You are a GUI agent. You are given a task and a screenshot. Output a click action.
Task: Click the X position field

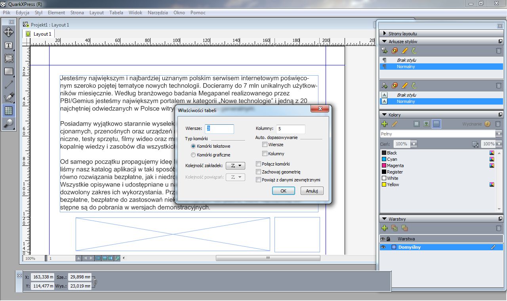(42, 277)
